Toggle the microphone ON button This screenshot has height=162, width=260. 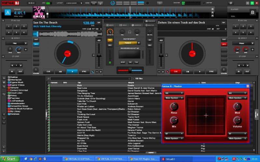(150, 40)
